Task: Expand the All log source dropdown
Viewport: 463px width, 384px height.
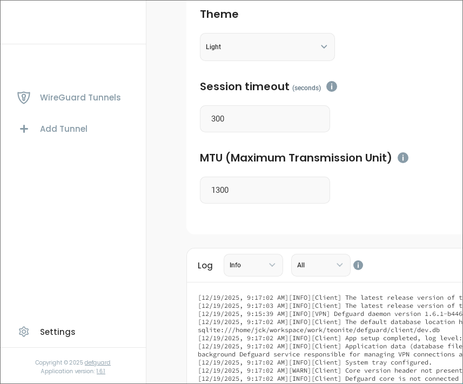Action: (320, 265)
